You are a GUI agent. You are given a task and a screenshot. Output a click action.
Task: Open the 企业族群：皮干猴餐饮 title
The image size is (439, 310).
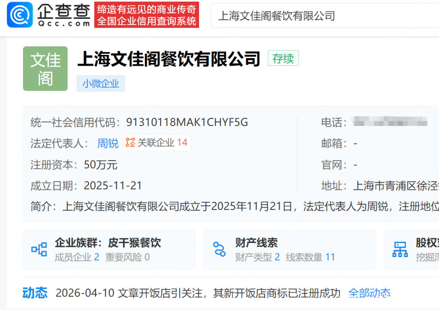(108, 243)
